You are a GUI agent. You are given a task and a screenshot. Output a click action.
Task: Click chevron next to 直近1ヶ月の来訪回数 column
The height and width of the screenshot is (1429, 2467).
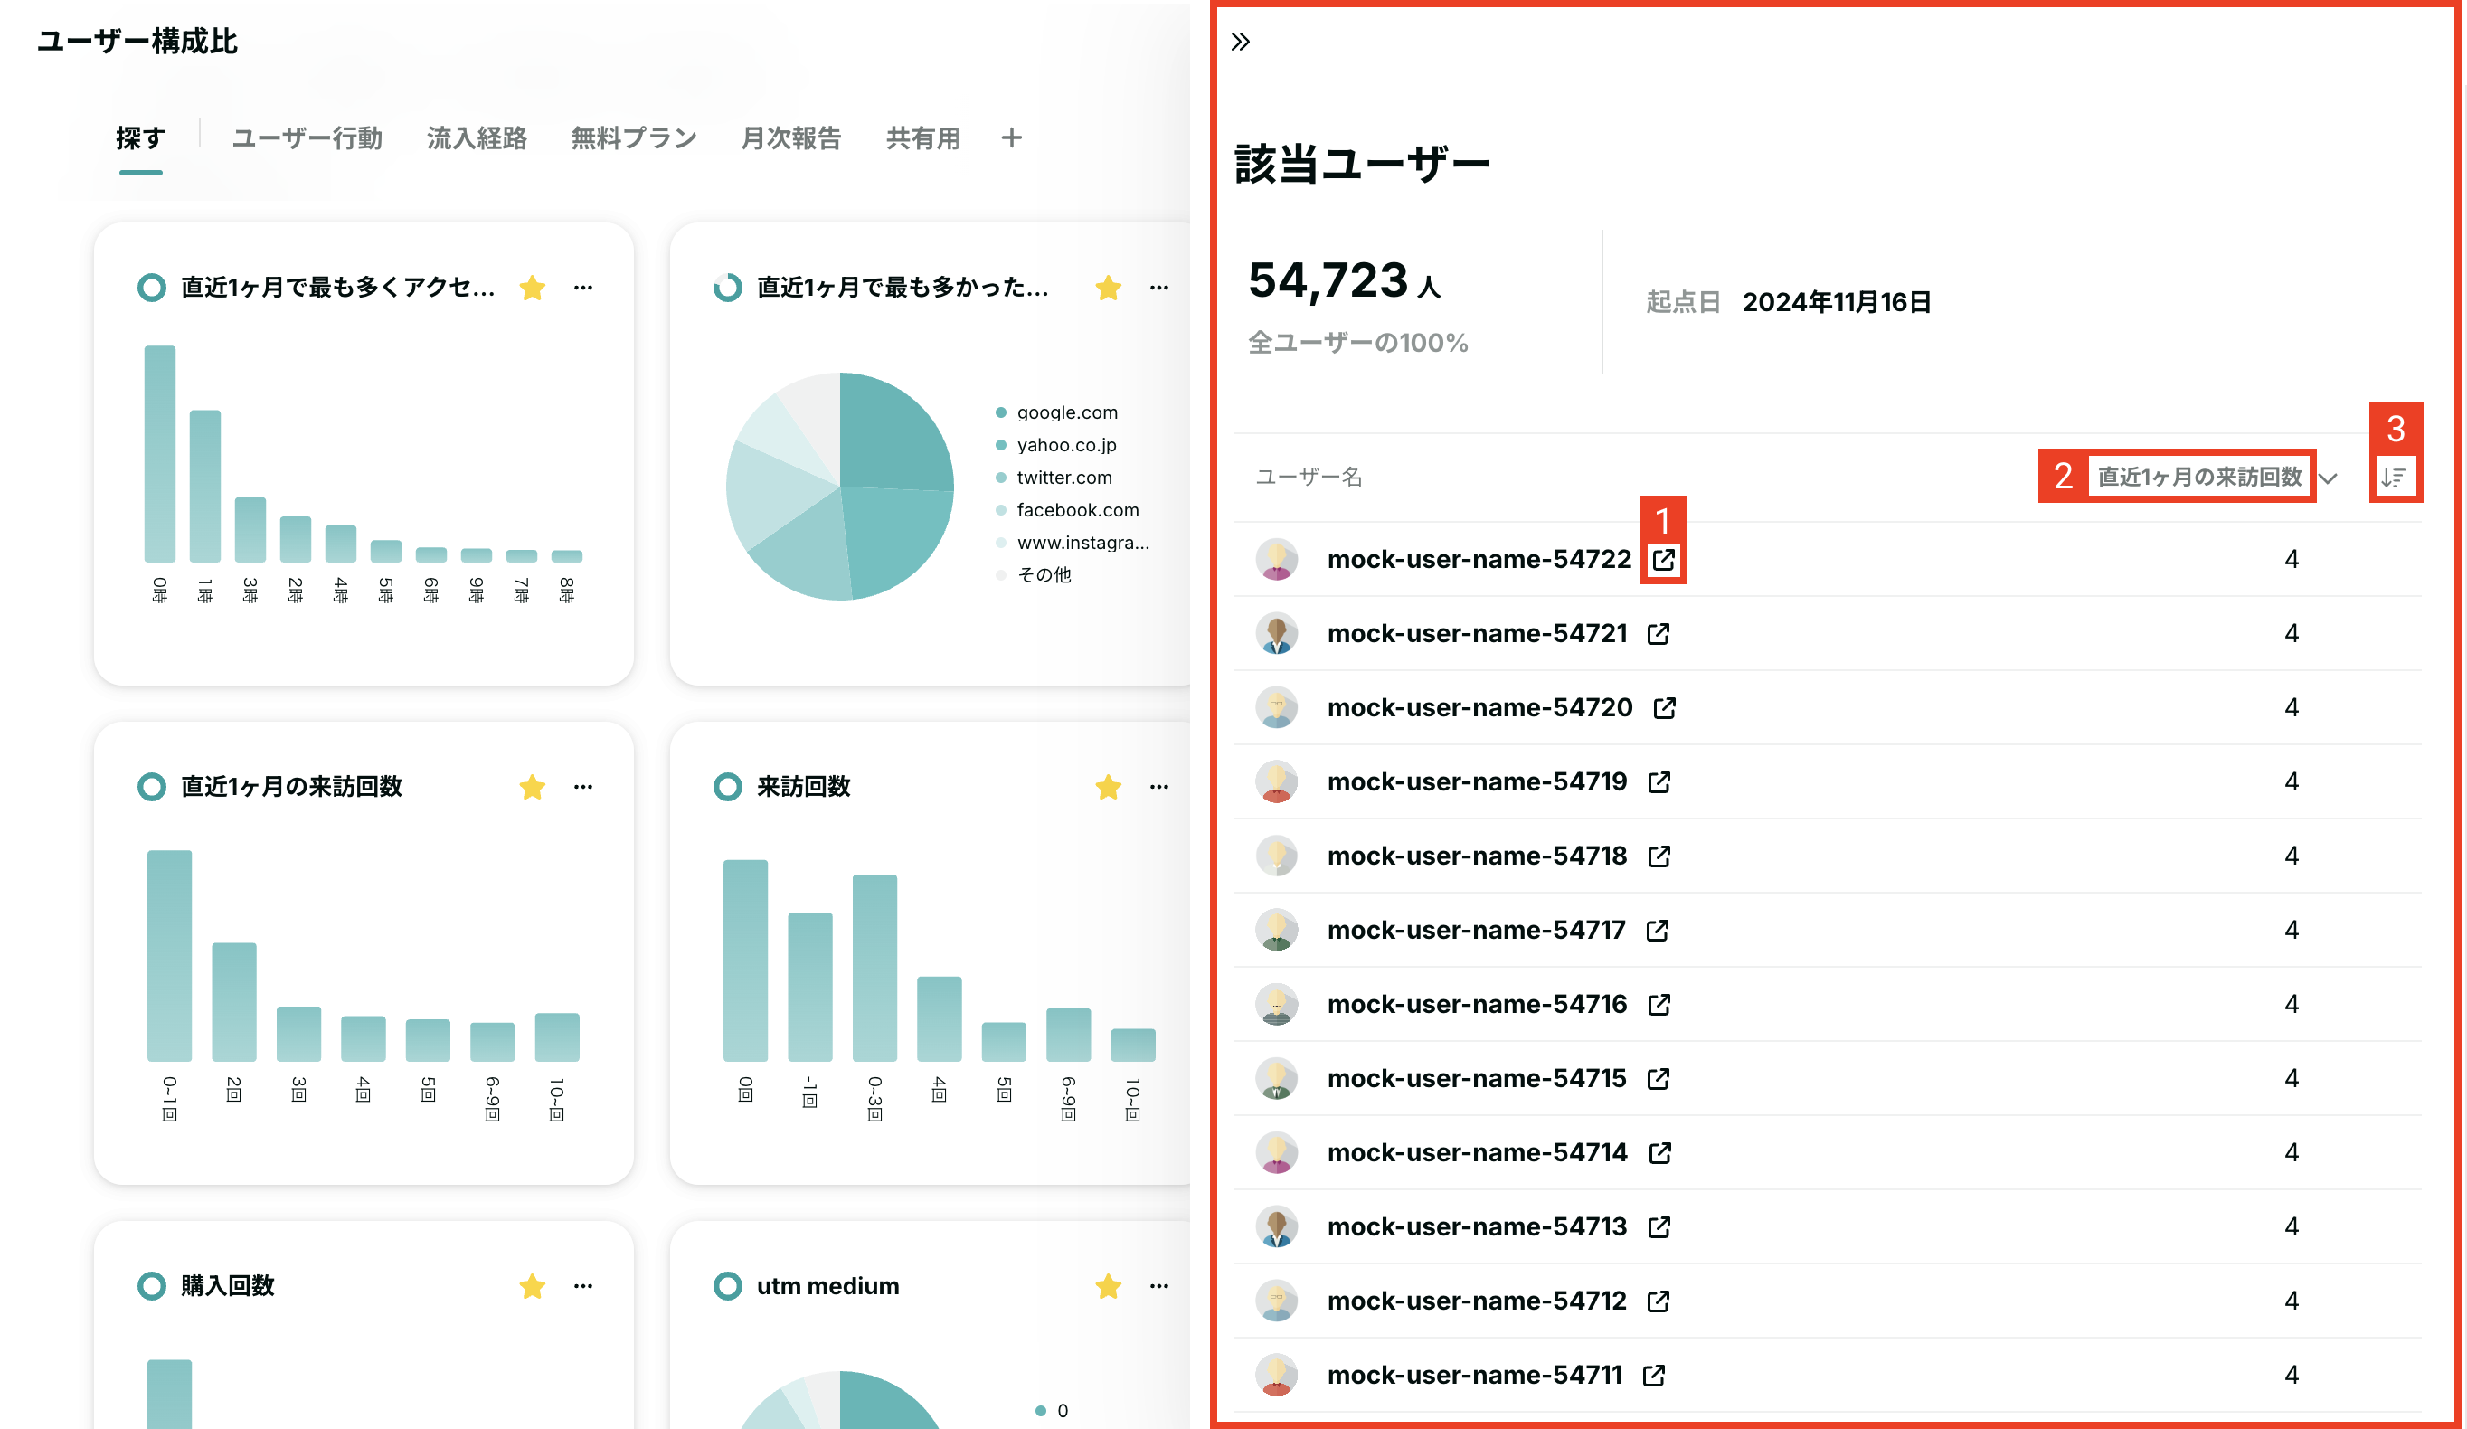[2328, 478]
